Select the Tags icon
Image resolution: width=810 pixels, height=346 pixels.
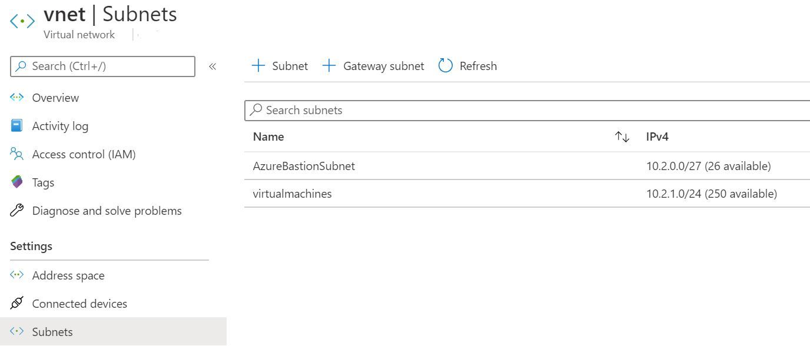[x=16, y=182]
